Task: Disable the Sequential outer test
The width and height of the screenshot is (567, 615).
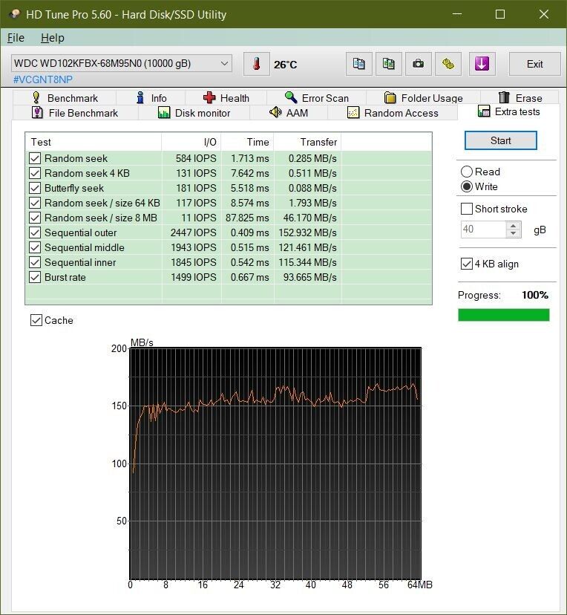Action: click(x=35, y=233)
